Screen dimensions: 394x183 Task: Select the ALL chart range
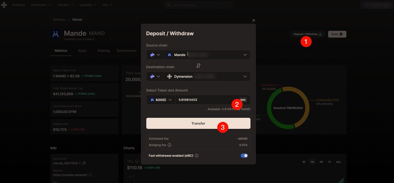tap(339, 162)
